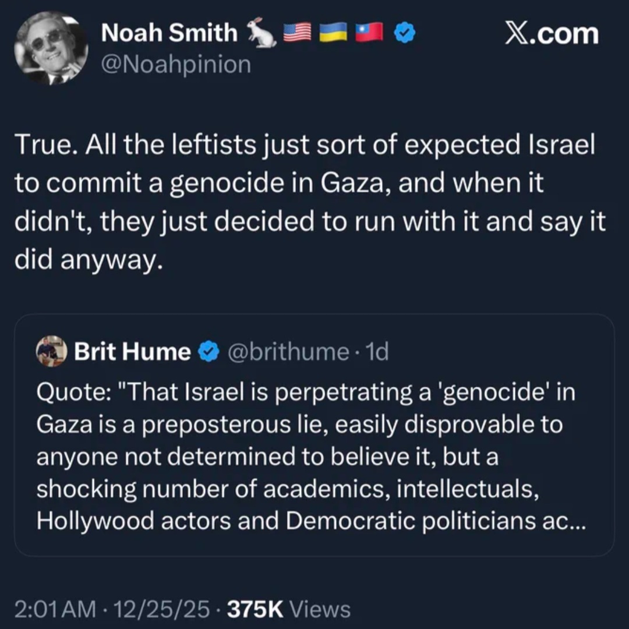
Task: Open the @Noahpinion handle
Action: (x=176, y=64)
